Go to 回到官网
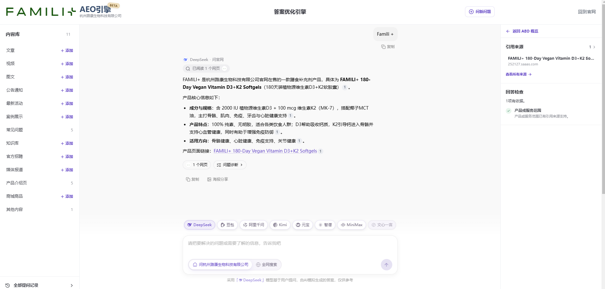 [587, 12]
